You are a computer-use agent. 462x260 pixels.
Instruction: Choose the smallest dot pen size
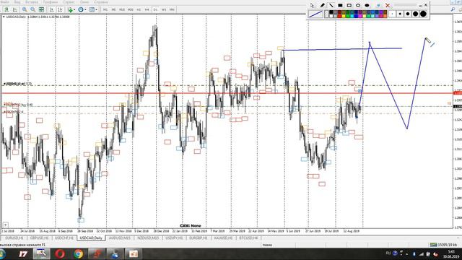click(x=393, y=14)
